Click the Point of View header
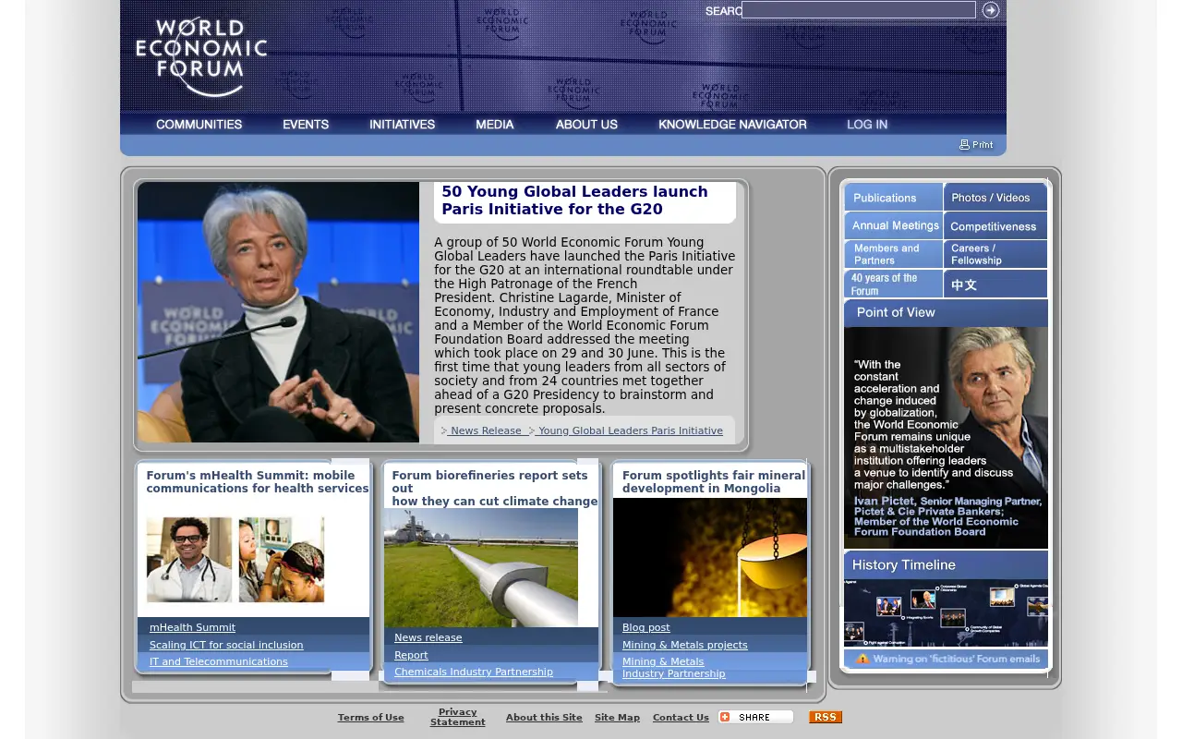The width and height of the screenshot is (1182, 739). point(946,312)
